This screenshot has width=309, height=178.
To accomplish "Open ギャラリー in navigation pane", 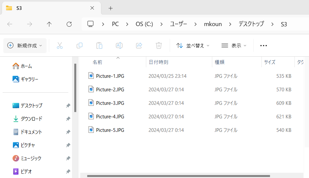I will [x=29, y=79].
